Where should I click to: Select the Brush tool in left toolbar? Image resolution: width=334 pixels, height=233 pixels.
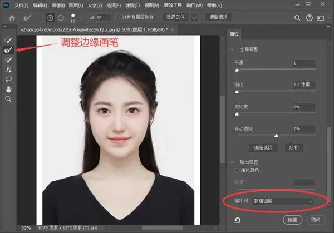8,60
